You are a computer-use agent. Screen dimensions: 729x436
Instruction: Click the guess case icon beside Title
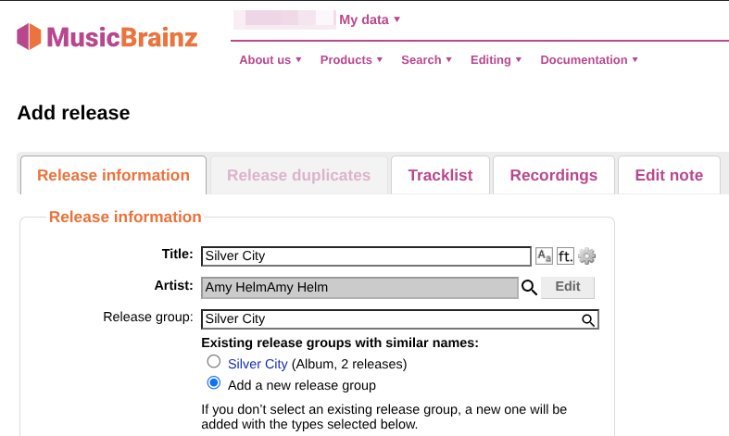(544, 256)
